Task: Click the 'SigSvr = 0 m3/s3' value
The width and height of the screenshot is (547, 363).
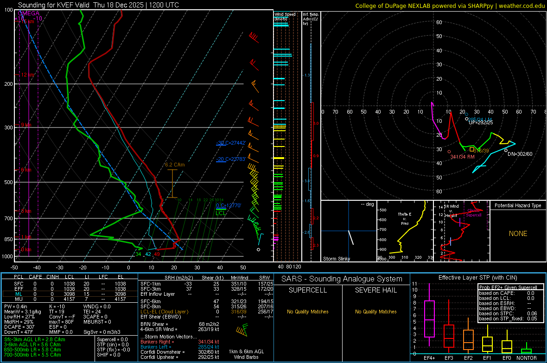Action: [102, 332]
